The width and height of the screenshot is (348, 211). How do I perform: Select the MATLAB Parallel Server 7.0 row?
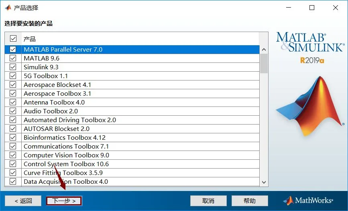(x=132, y=49)
